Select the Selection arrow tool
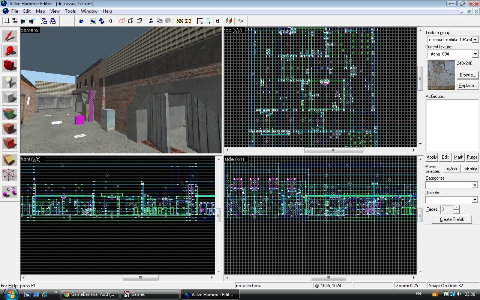The image size is (480, 300). [x=10, y=36]
